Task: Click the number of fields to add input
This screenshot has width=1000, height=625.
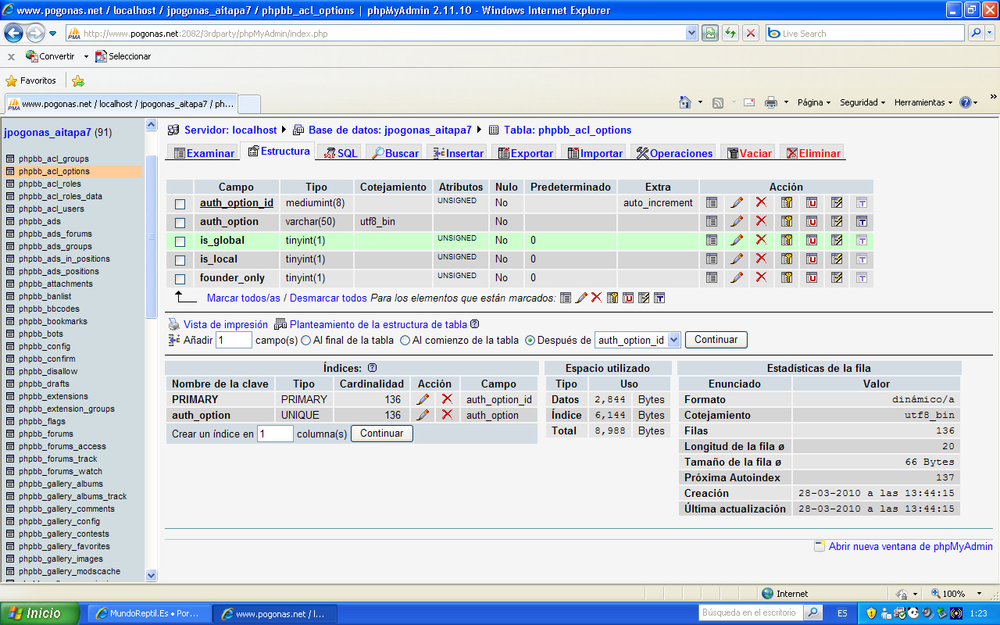Action: (234, 340)
